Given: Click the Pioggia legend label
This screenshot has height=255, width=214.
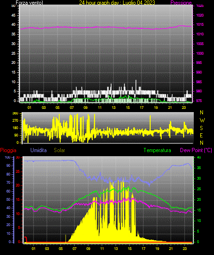Looking at the screenshot, I should (x=8, y=150).
